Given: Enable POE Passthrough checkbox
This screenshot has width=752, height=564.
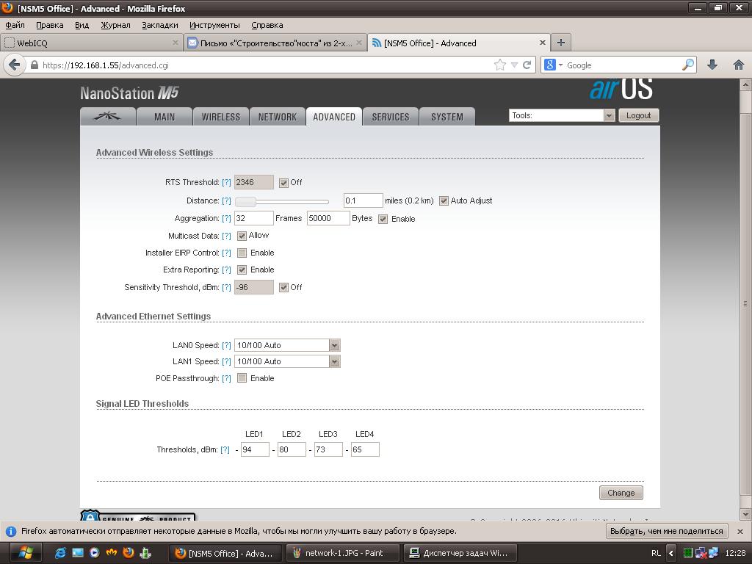Looking at the screenshot, I should click(242, 378).
